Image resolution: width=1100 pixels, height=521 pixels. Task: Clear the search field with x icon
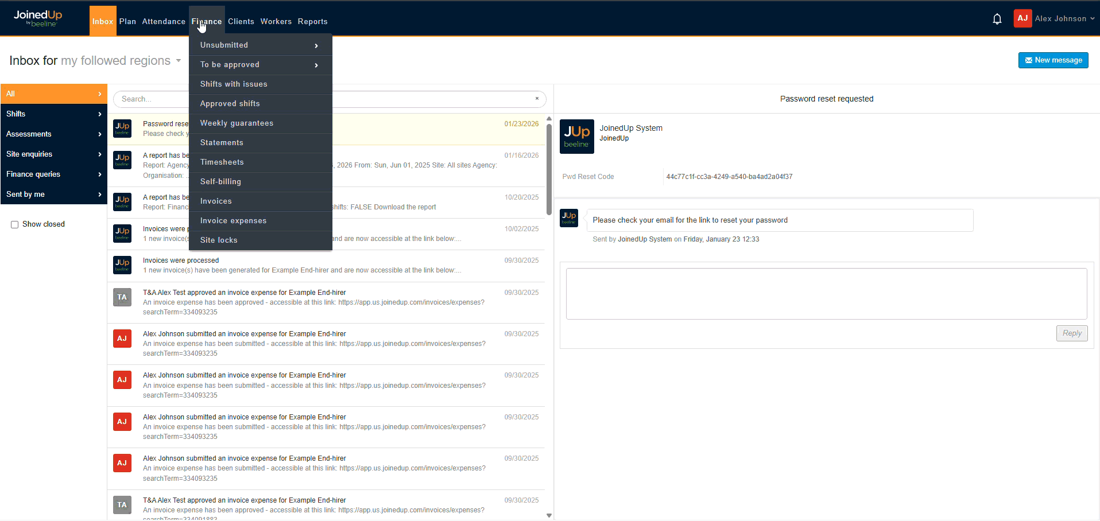click(537, 99)
